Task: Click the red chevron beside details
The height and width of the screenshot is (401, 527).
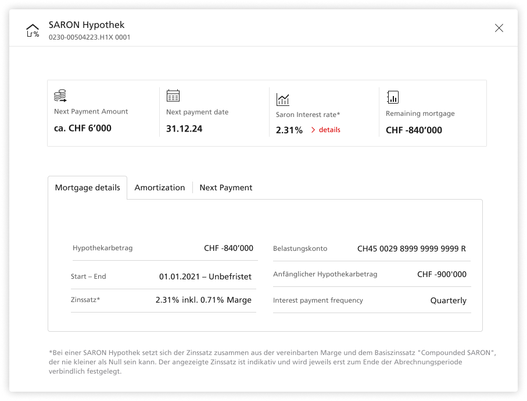Action: coord(313,130)
